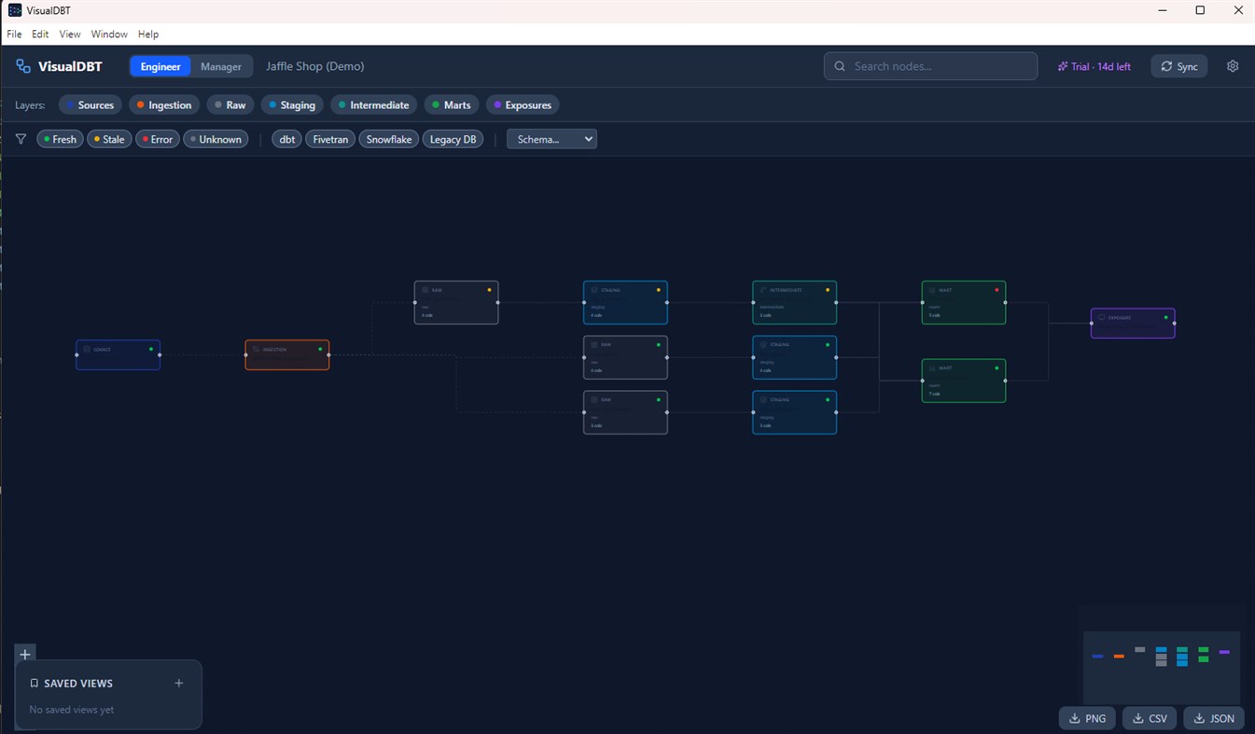Export the graph as JSON
Viewport: 1255px width, 734px height.
pos(1214,718)
